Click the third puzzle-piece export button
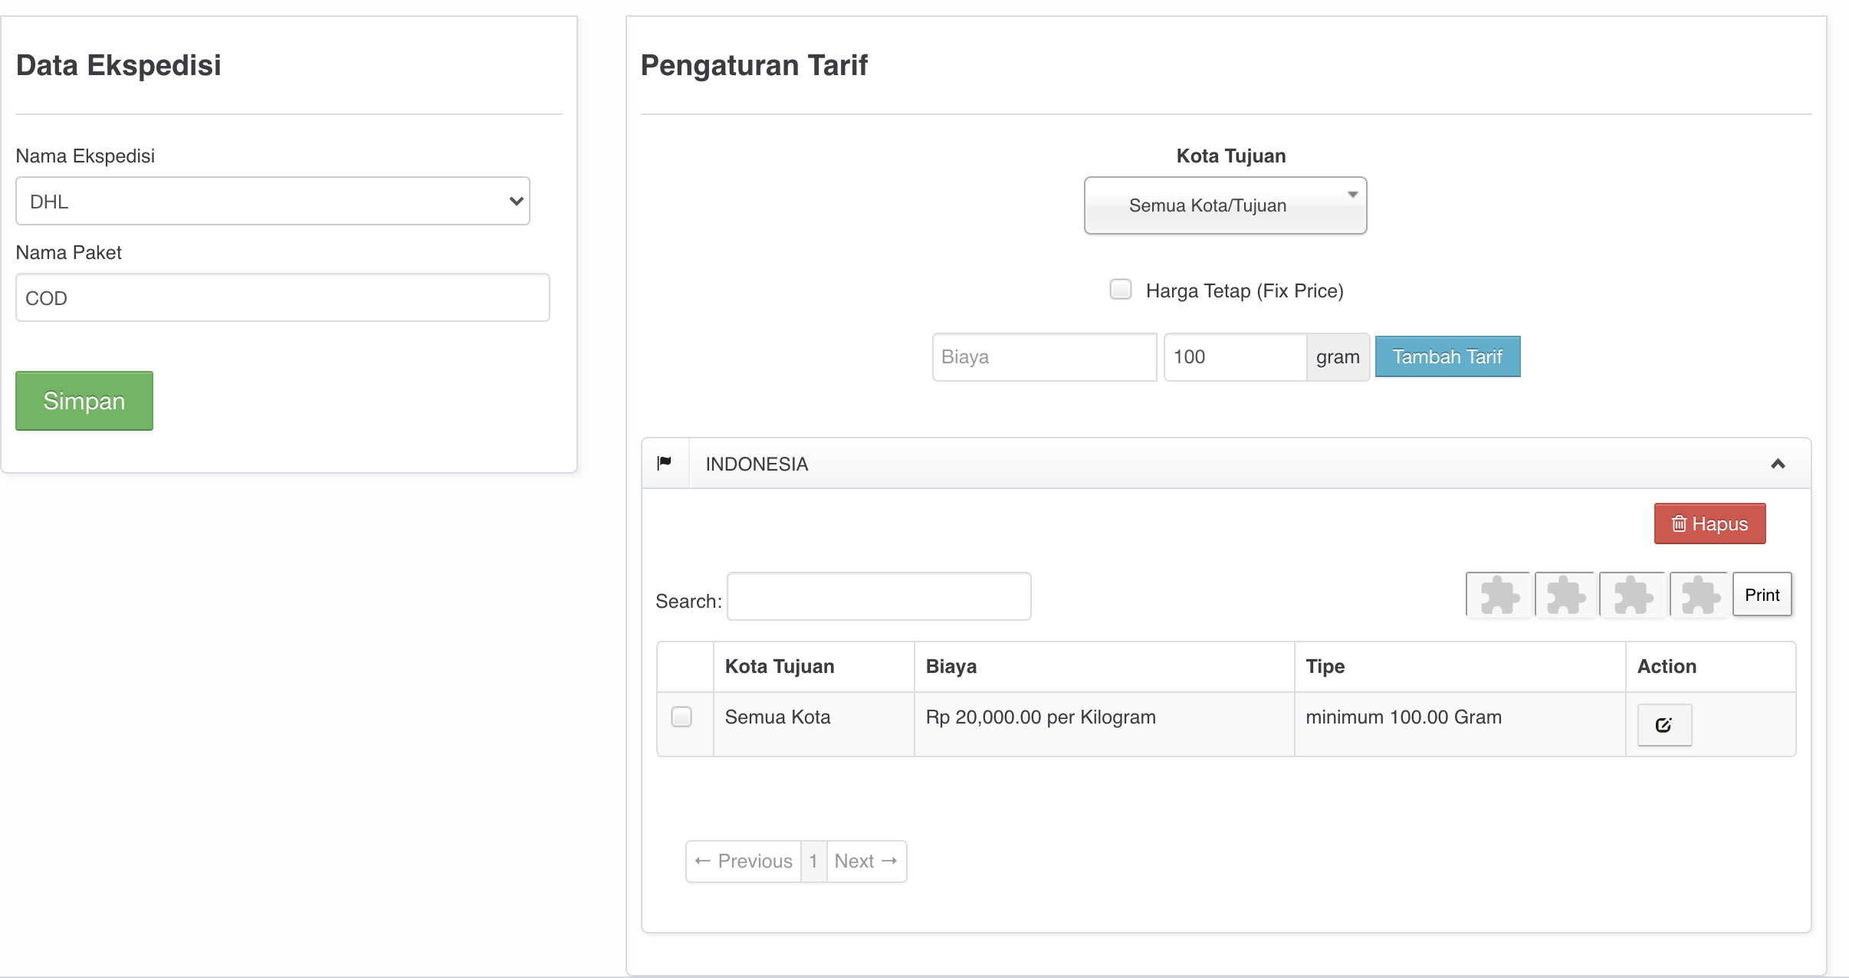The height and width of the screenshot is (978, 1849). (1632, 595)
